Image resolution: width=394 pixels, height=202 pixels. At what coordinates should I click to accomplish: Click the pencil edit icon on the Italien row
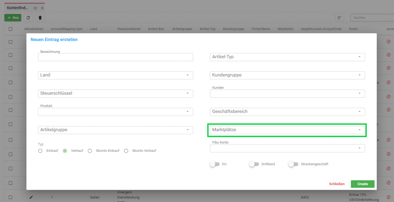coord(31,197)
